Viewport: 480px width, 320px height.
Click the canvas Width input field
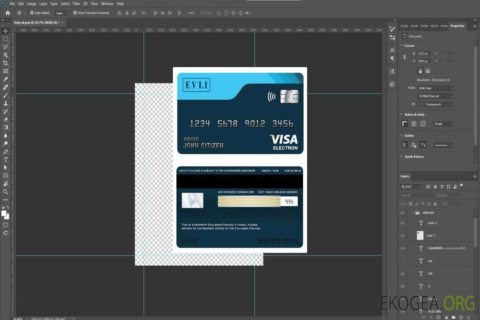424,53
